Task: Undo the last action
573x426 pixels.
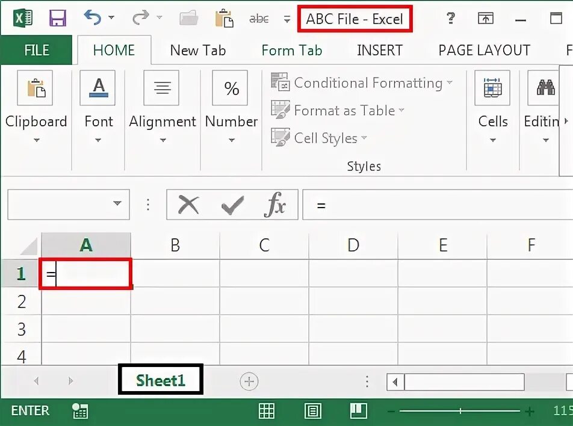Action: coord(93,17)
